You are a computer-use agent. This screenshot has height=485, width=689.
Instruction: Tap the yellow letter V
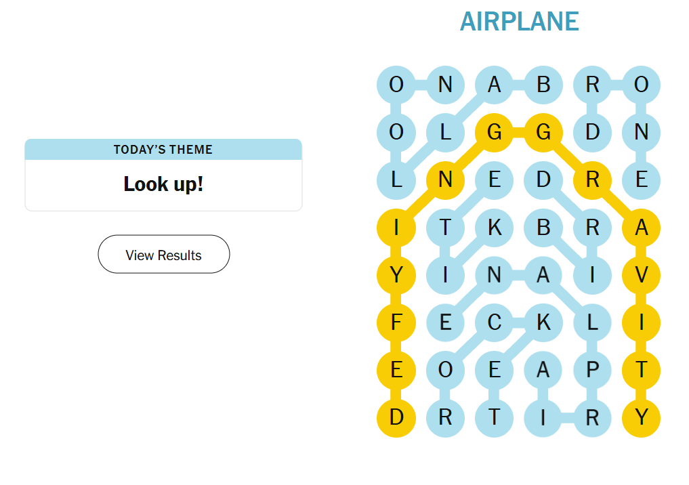coord(642,275)
